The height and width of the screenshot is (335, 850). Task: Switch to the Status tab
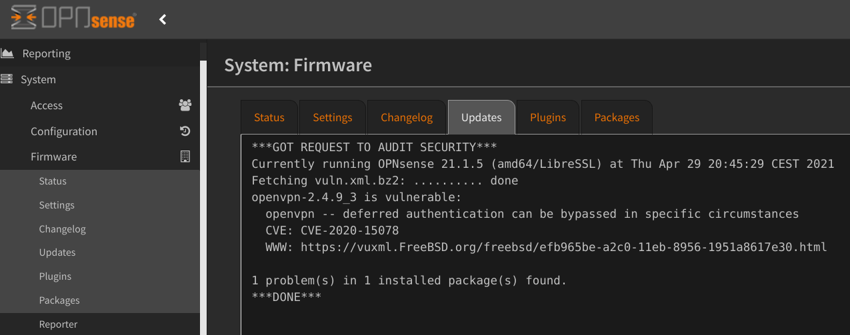point(269,117)
